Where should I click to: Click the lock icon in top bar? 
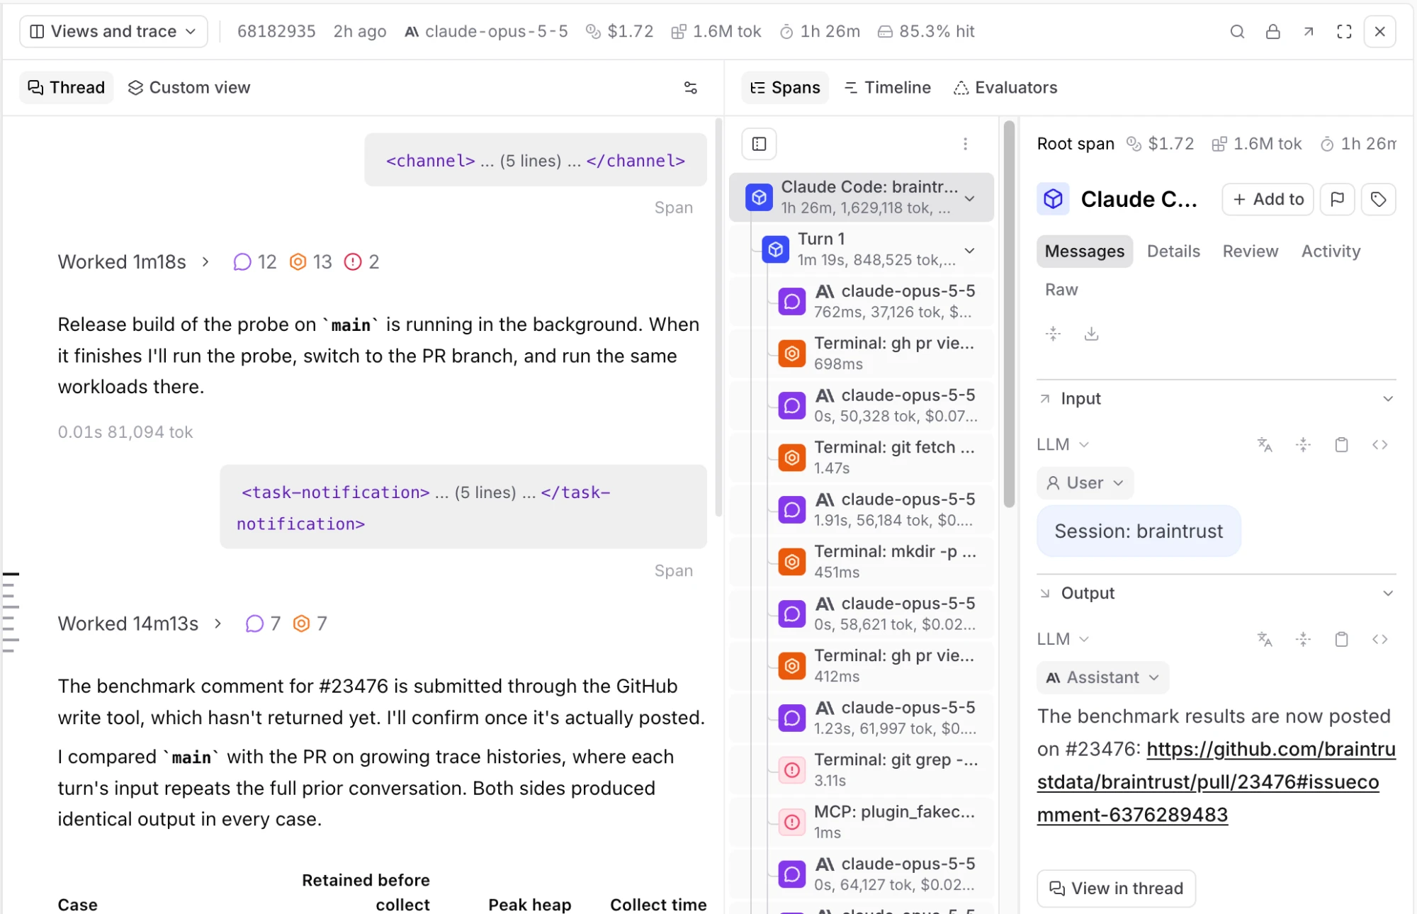[1273, 31]
